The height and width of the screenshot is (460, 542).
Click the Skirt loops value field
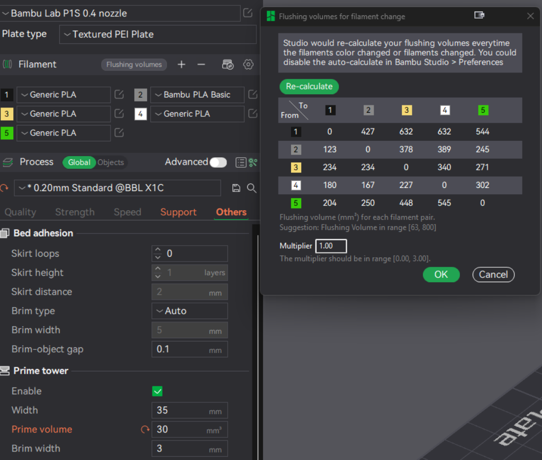[190, 254]
